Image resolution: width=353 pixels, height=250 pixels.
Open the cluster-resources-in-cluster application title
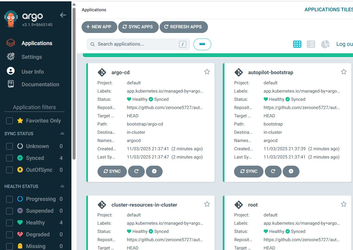pyautogui.click(x=144, y=205)
